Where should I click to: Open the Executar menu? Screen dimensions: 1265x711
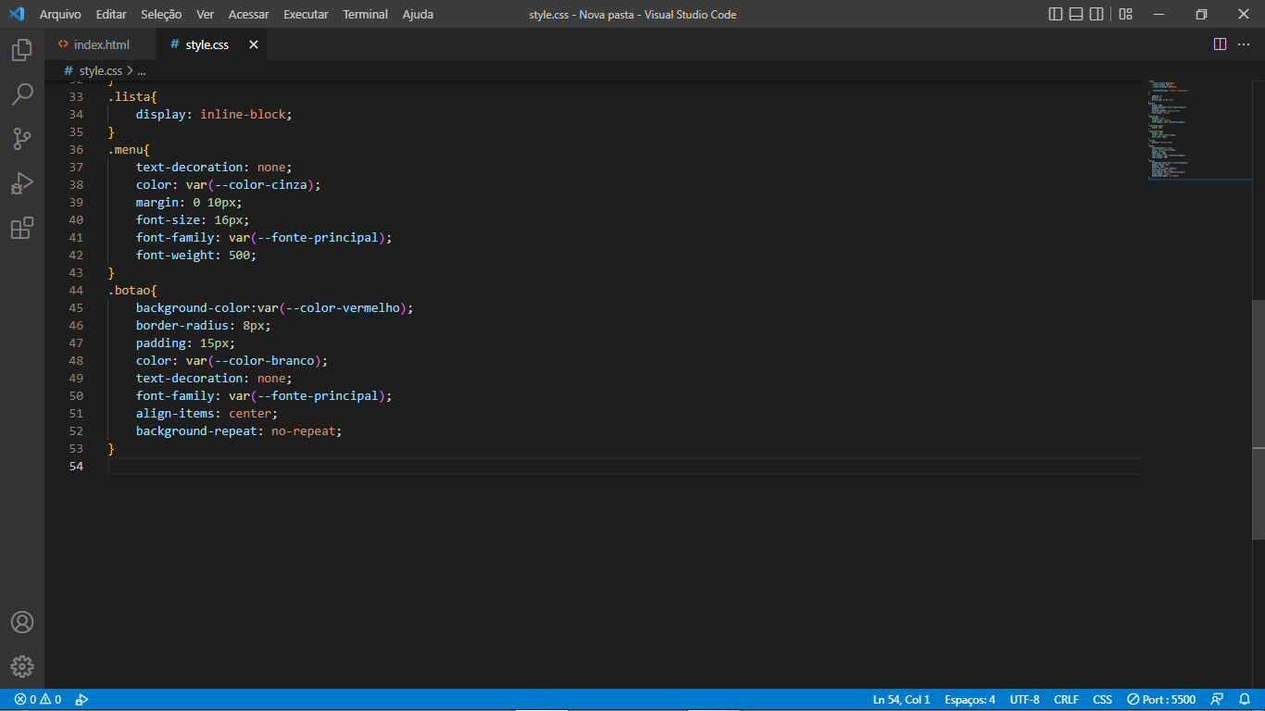306,14
